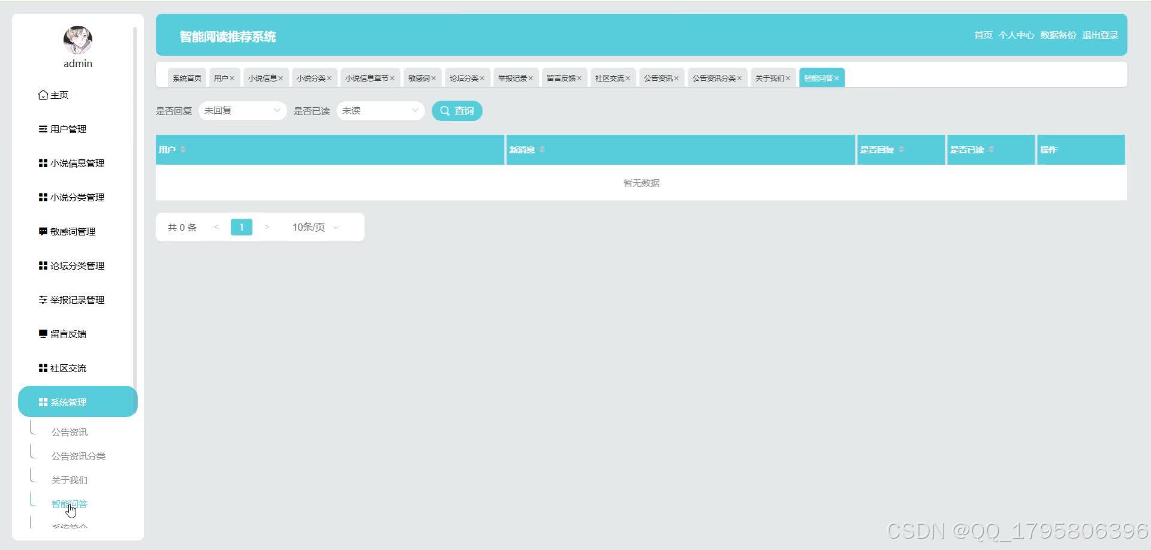Open 社区交流 menu in sidebar
Viewport: 1151px width, 550px height.
[x=63, y=368]
